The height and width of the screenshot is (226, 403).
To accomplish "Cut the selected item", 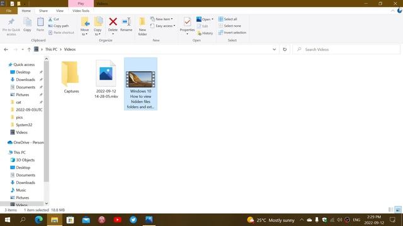I will click(x=54, y=19).
